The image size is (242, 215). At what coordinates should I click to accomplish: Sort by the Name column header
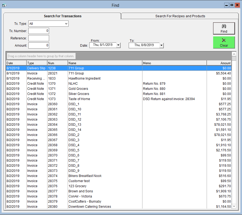[105, 63]
